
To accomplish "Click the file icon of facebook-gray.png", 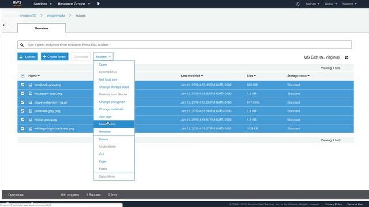I will click(31, 85).
